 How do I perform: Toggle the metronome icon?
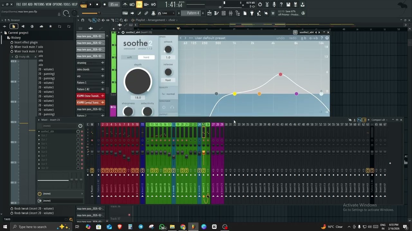click(125, 4)
